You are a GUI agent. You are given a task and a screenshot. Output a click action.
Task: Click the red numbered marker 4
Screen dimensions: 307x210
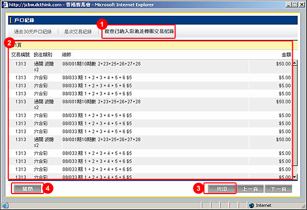click(x=48, y=188)
